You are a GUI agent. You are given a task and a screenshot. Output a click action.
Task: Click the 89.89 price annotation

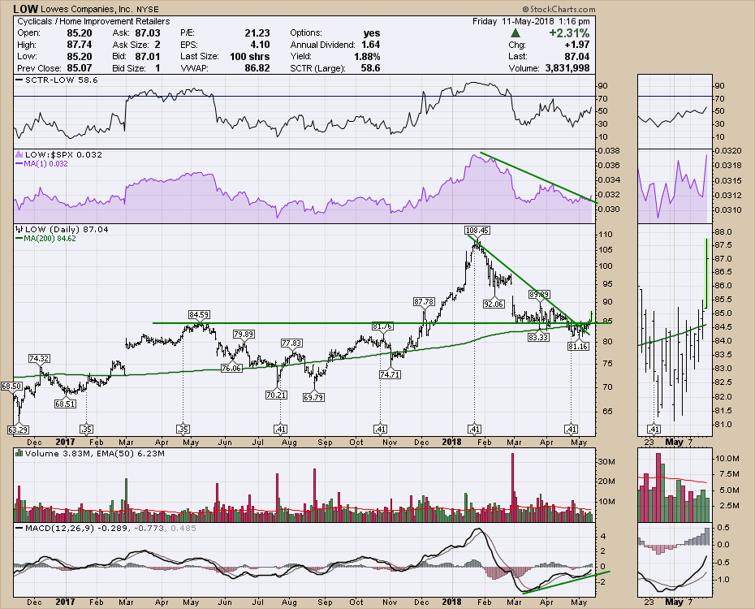[539, 294]
